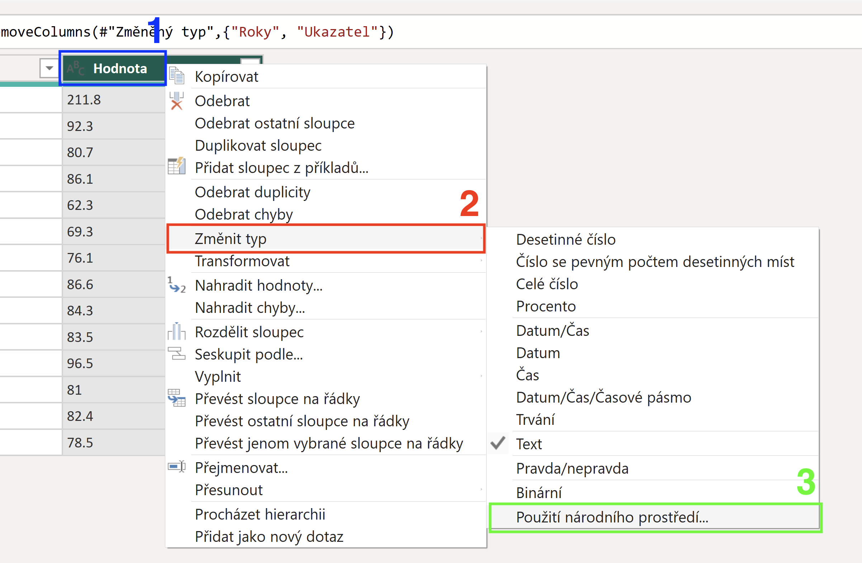862x563 pixels.
Task: Select Procento data type
Action: point(653,306)
